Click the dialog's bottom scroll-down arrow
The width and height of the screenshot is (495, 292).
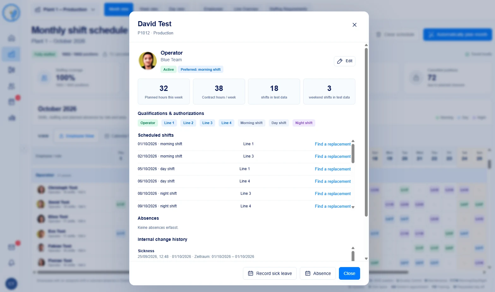point(366,259)
